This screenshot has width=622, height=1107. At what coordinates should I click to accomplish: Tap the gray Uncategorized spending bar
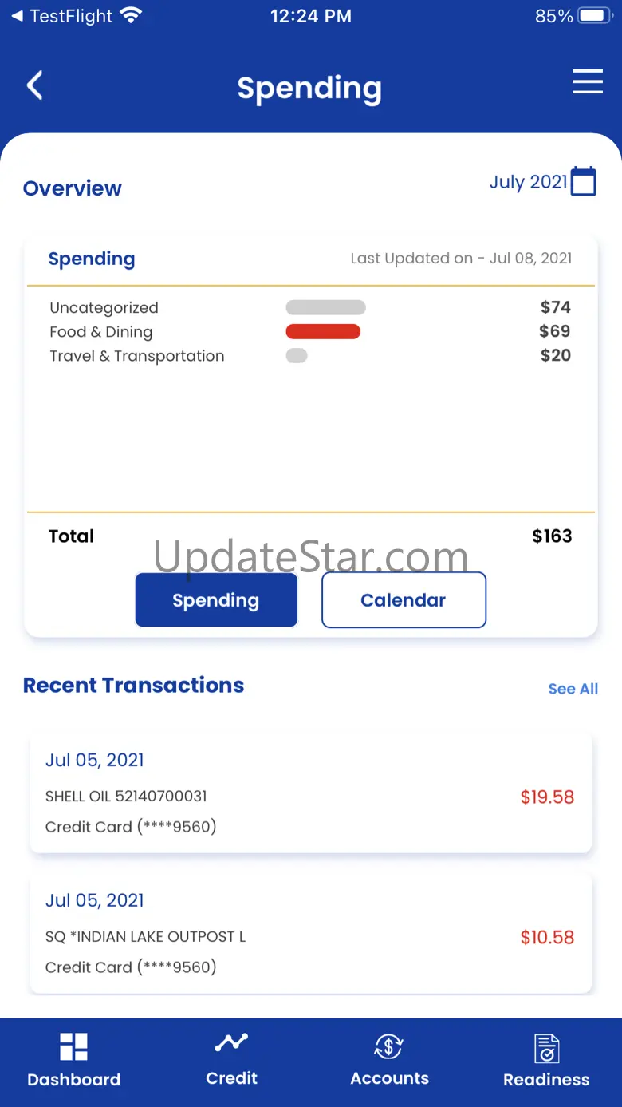[325, 307]
